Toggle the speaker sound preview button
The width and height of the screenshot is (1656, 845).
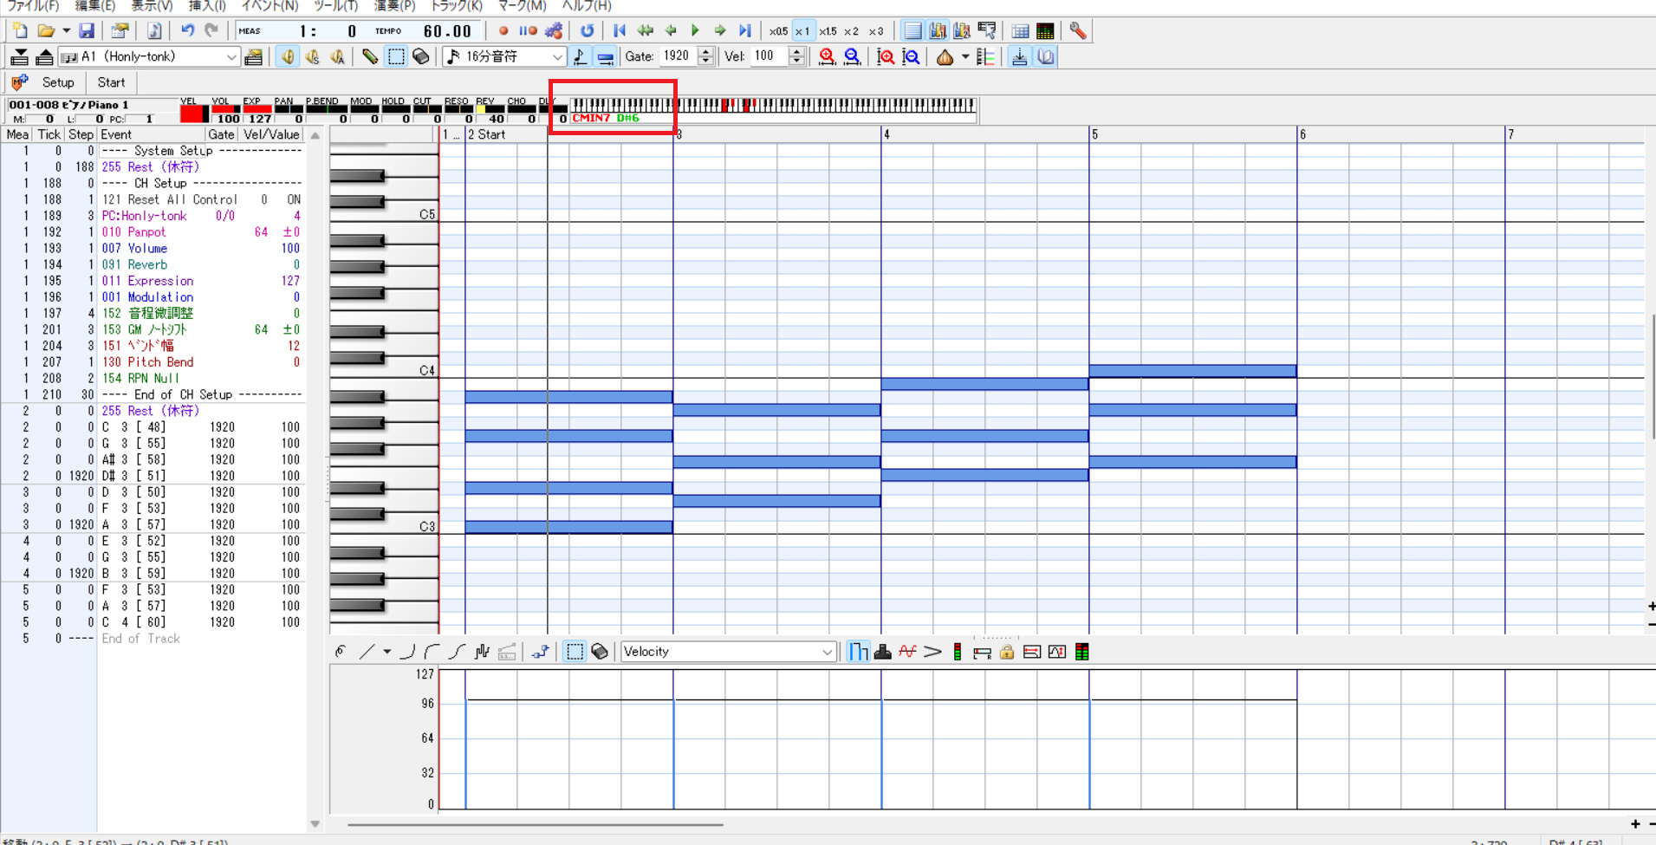287,57
